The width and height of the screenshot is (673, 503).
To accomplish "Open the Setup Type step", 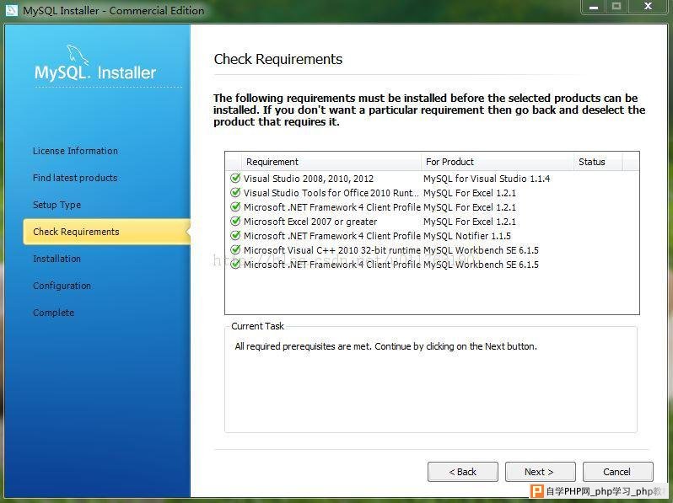I will point(57,205).
